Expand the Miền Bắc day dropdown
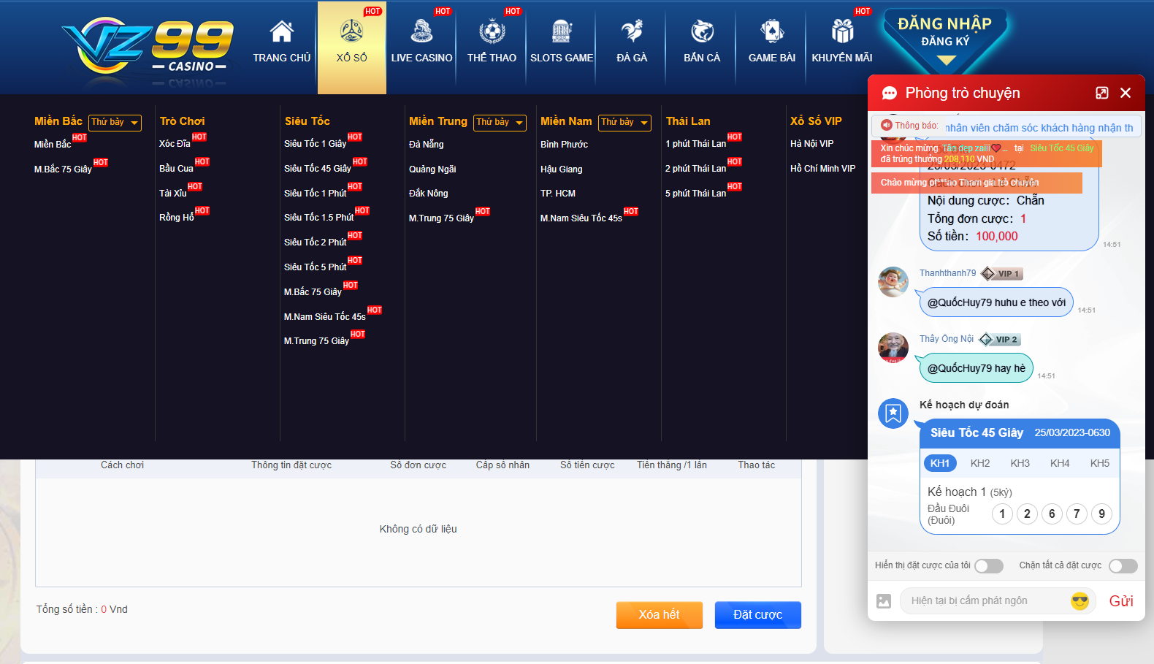The image size is (1154, 664). [x=115, y=123]
